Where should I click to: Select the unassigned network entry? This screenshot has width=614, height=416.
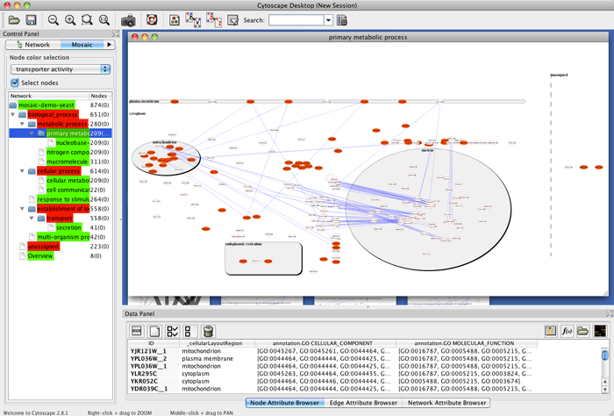pos(43,247)
